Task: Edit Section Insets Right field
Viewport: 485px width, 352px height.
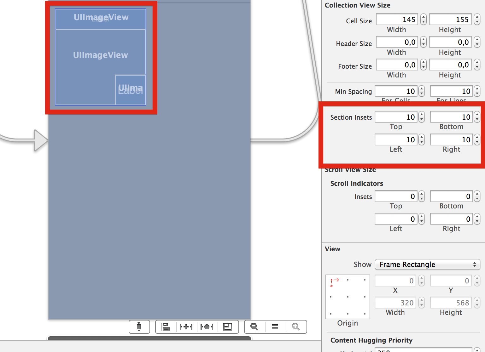Action: point(452,140)
